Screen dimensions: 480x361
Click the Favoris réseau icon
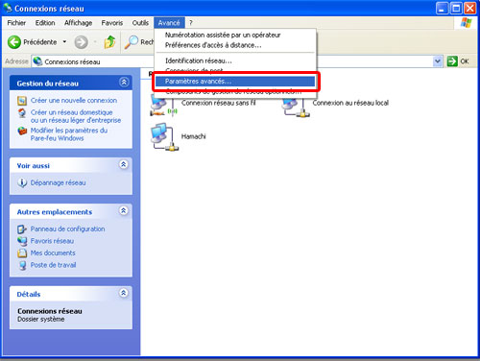[22, 241]
